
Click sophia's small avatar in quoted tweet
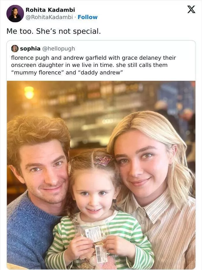pyautogui.click(x=15, y=48)
